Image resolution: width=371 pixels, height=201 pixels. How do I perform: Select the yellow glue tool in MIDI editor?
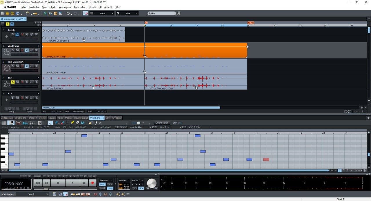pyautogui.click(x=72, y=123)
